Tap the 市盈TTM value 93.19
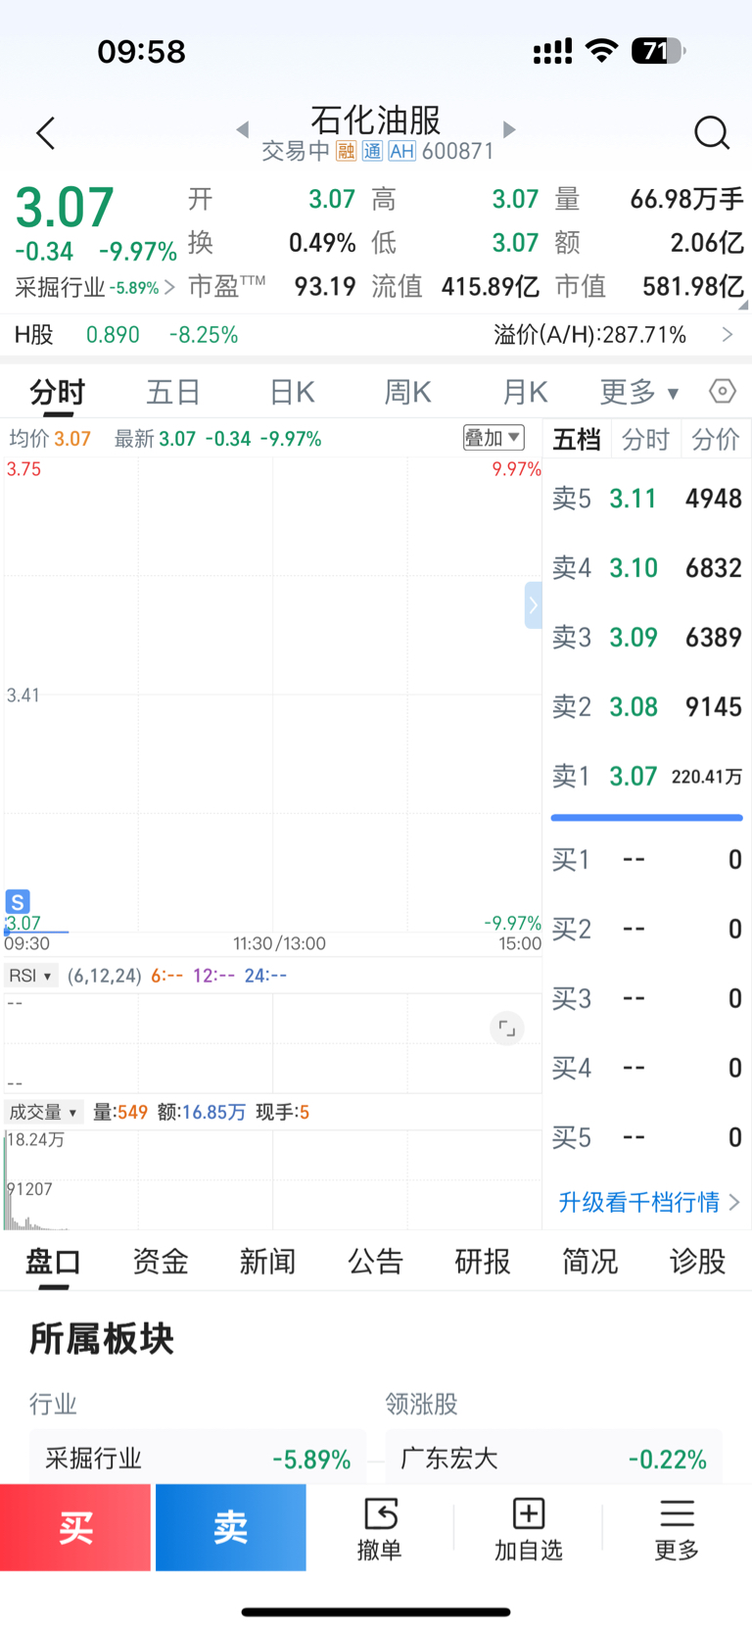752x1631 pixels. tap(325, 286)
